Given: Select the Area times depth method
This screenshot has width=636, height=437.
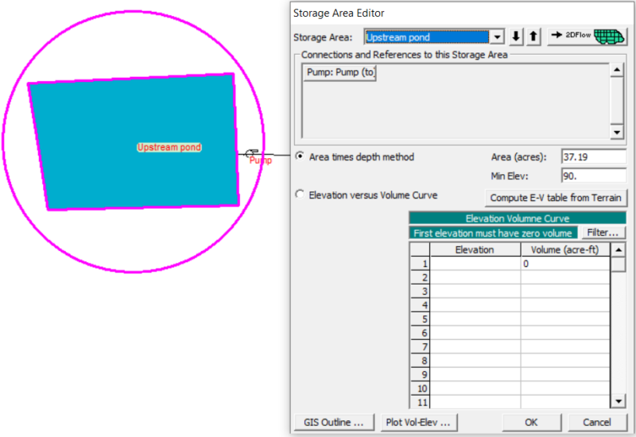Looking at the screenshot, I should (300, 157).
